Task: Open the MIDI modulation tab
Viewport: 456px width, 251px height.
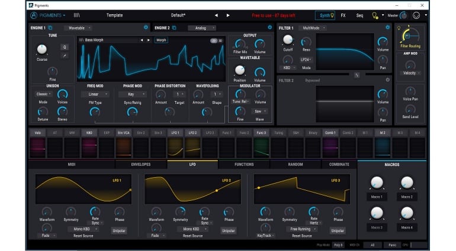Action: click(x=72, y=164)
